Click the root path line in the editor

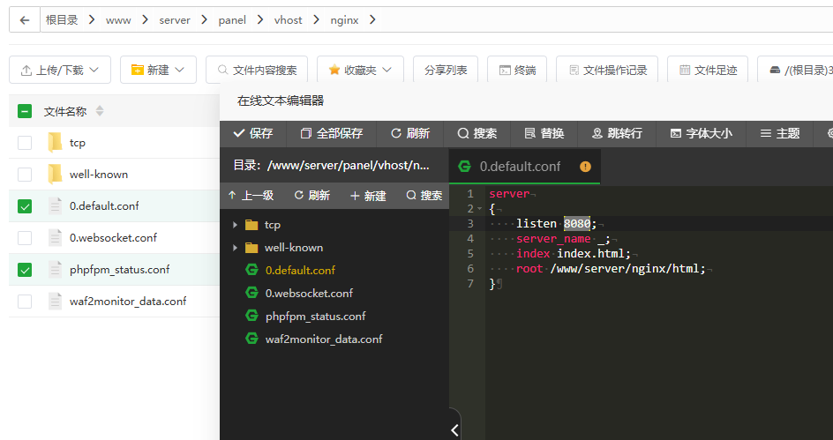pyautogui.click(x=611, y=269)
